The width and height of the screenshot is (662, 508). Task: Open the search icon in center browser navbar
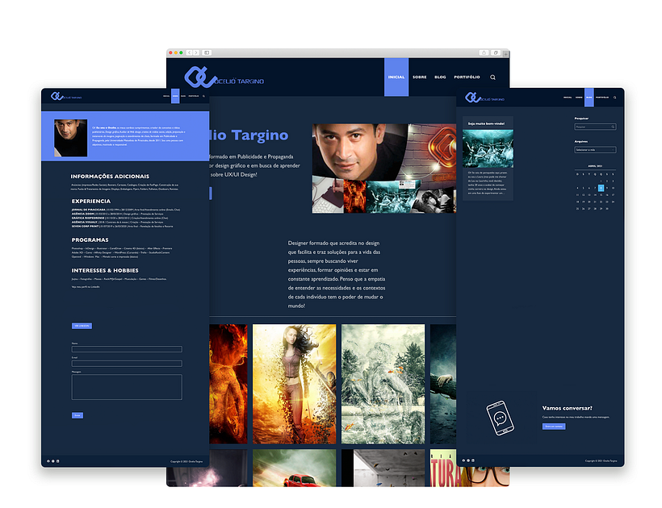[492, 77]
